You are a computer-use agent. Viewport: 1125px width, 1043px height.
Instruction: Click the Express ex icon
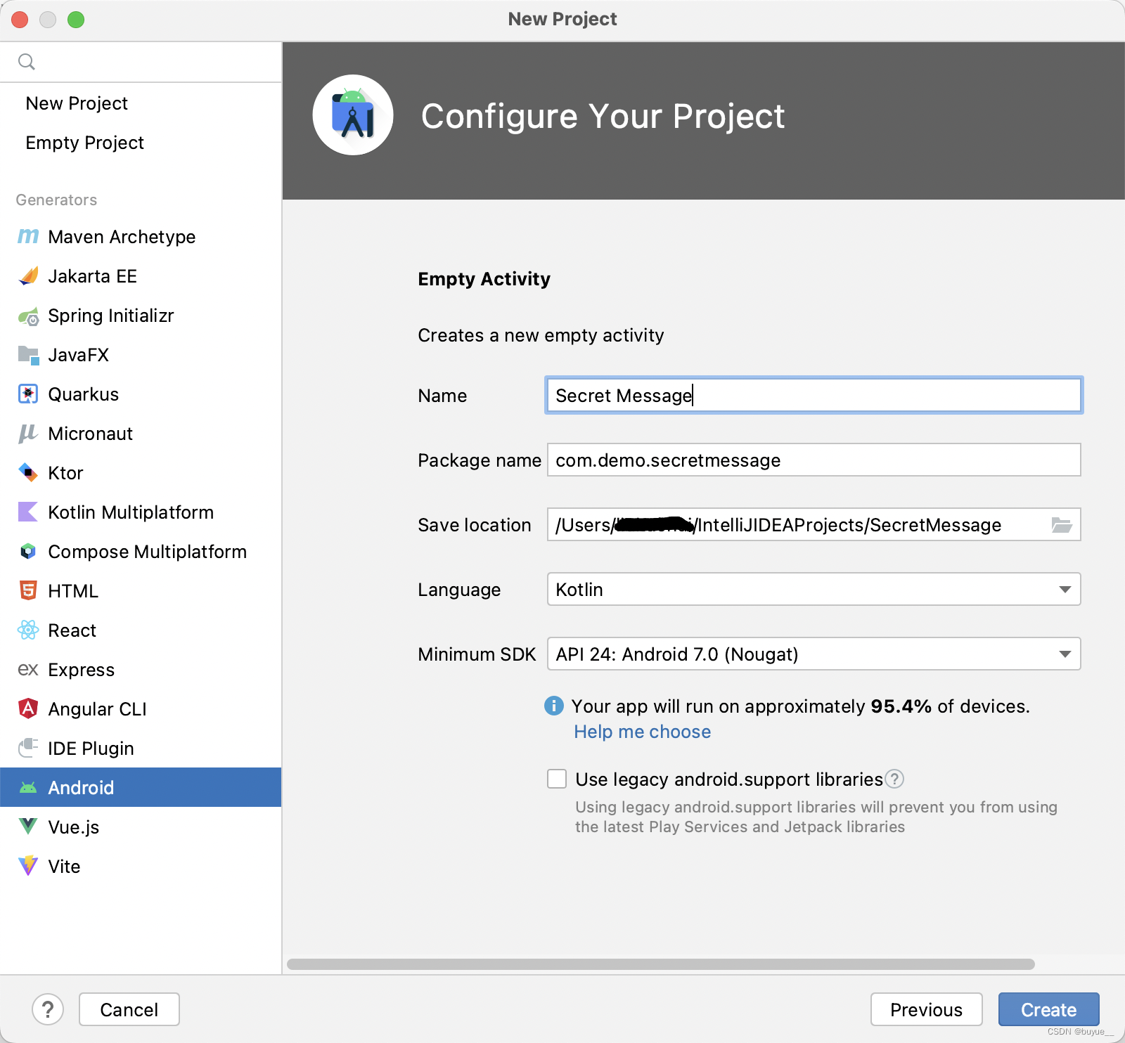coord(28,670)
